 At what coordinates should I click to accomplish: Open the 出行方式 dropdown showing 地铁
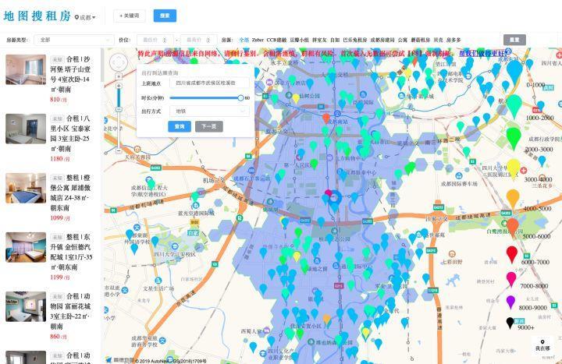(x=209, y=111)
